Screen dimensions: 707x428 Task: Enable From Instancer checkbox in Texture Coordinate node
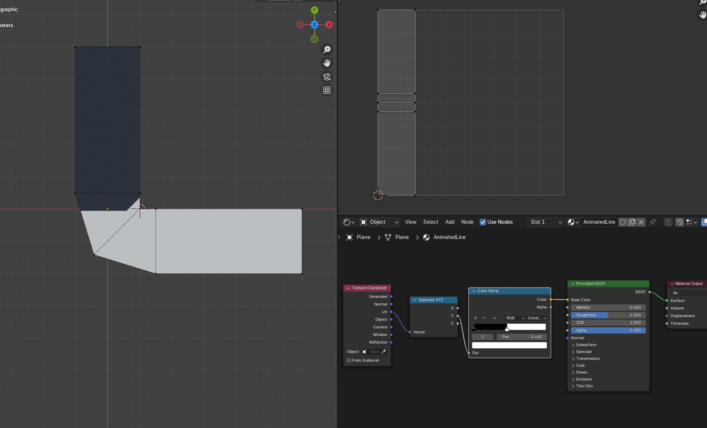point(349,360)
